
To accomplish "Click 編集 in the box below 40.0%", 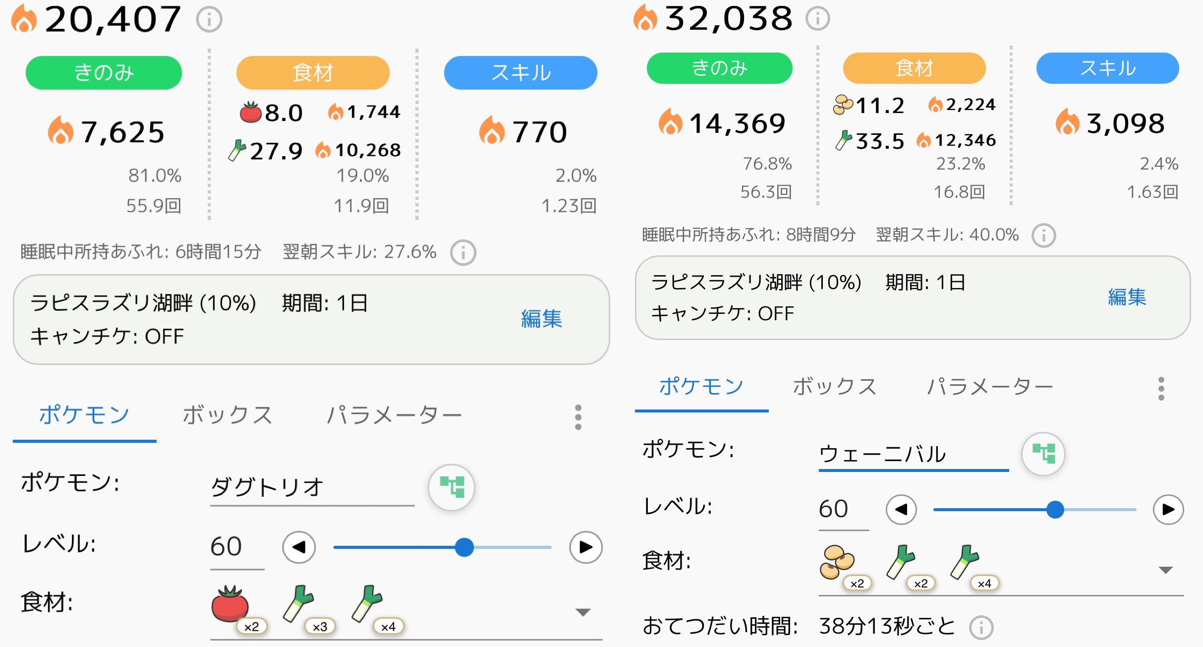I will [x=1127, y=297].
